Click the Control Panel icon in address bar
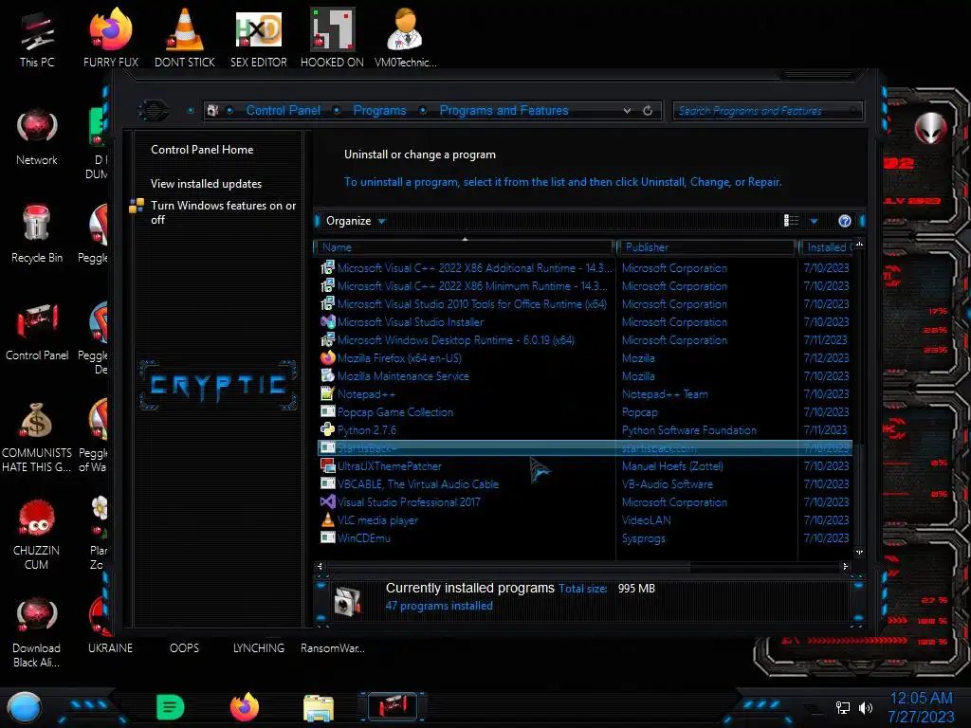971x728 pixels. pyautogui.click(x=213, y=110)
